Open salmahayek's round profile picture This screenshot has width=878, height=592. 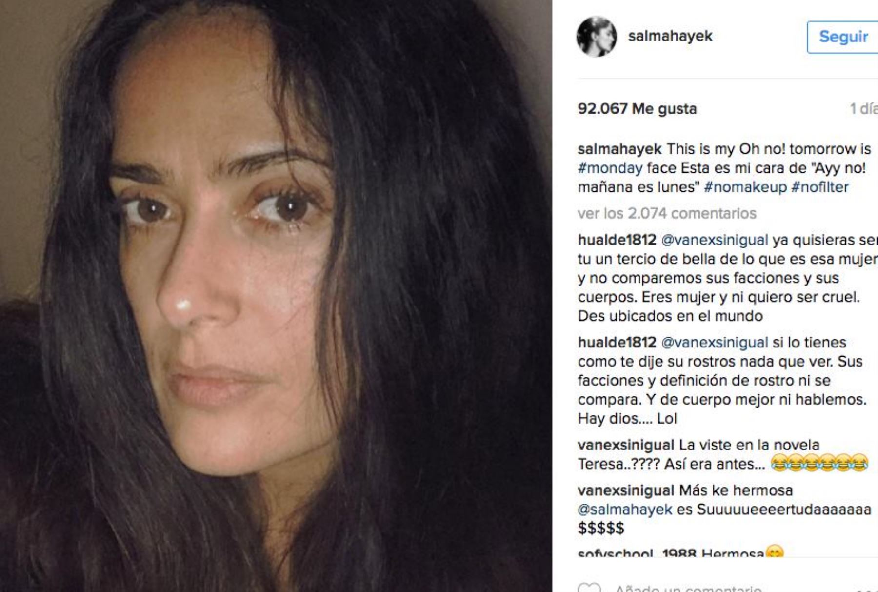(596, 37)
